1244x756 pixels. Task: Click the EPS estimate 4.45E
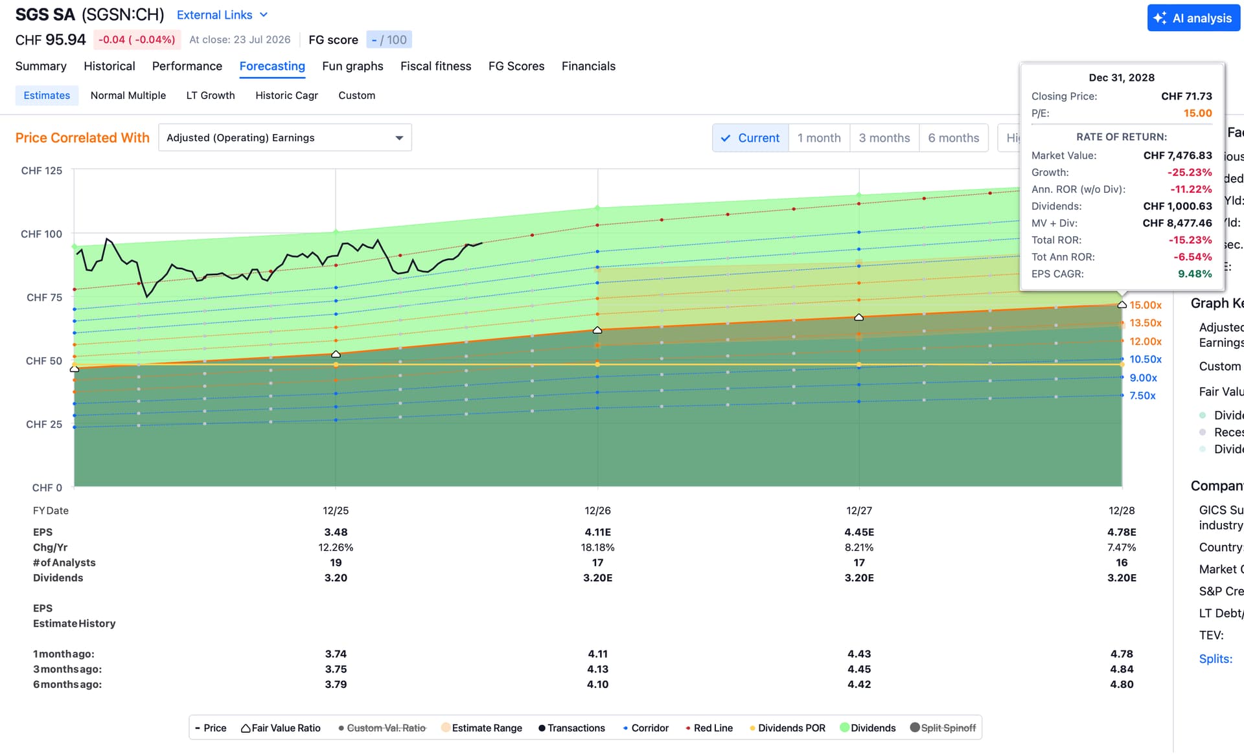pyautogui.click(x=859, y=532)
